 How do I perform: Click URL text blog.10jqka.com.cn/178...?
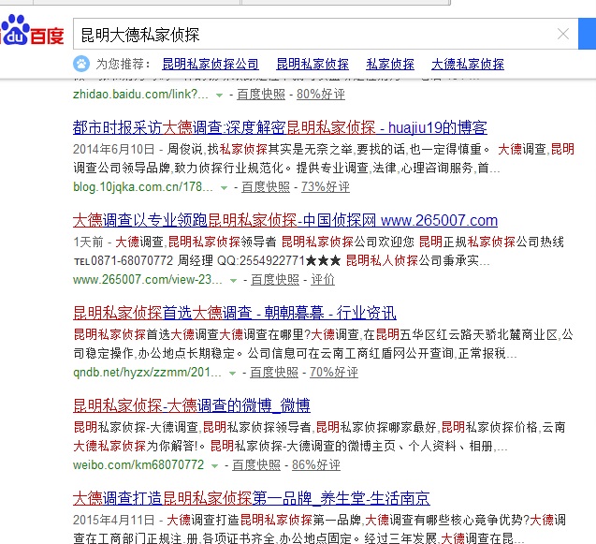tap(143, 186)
